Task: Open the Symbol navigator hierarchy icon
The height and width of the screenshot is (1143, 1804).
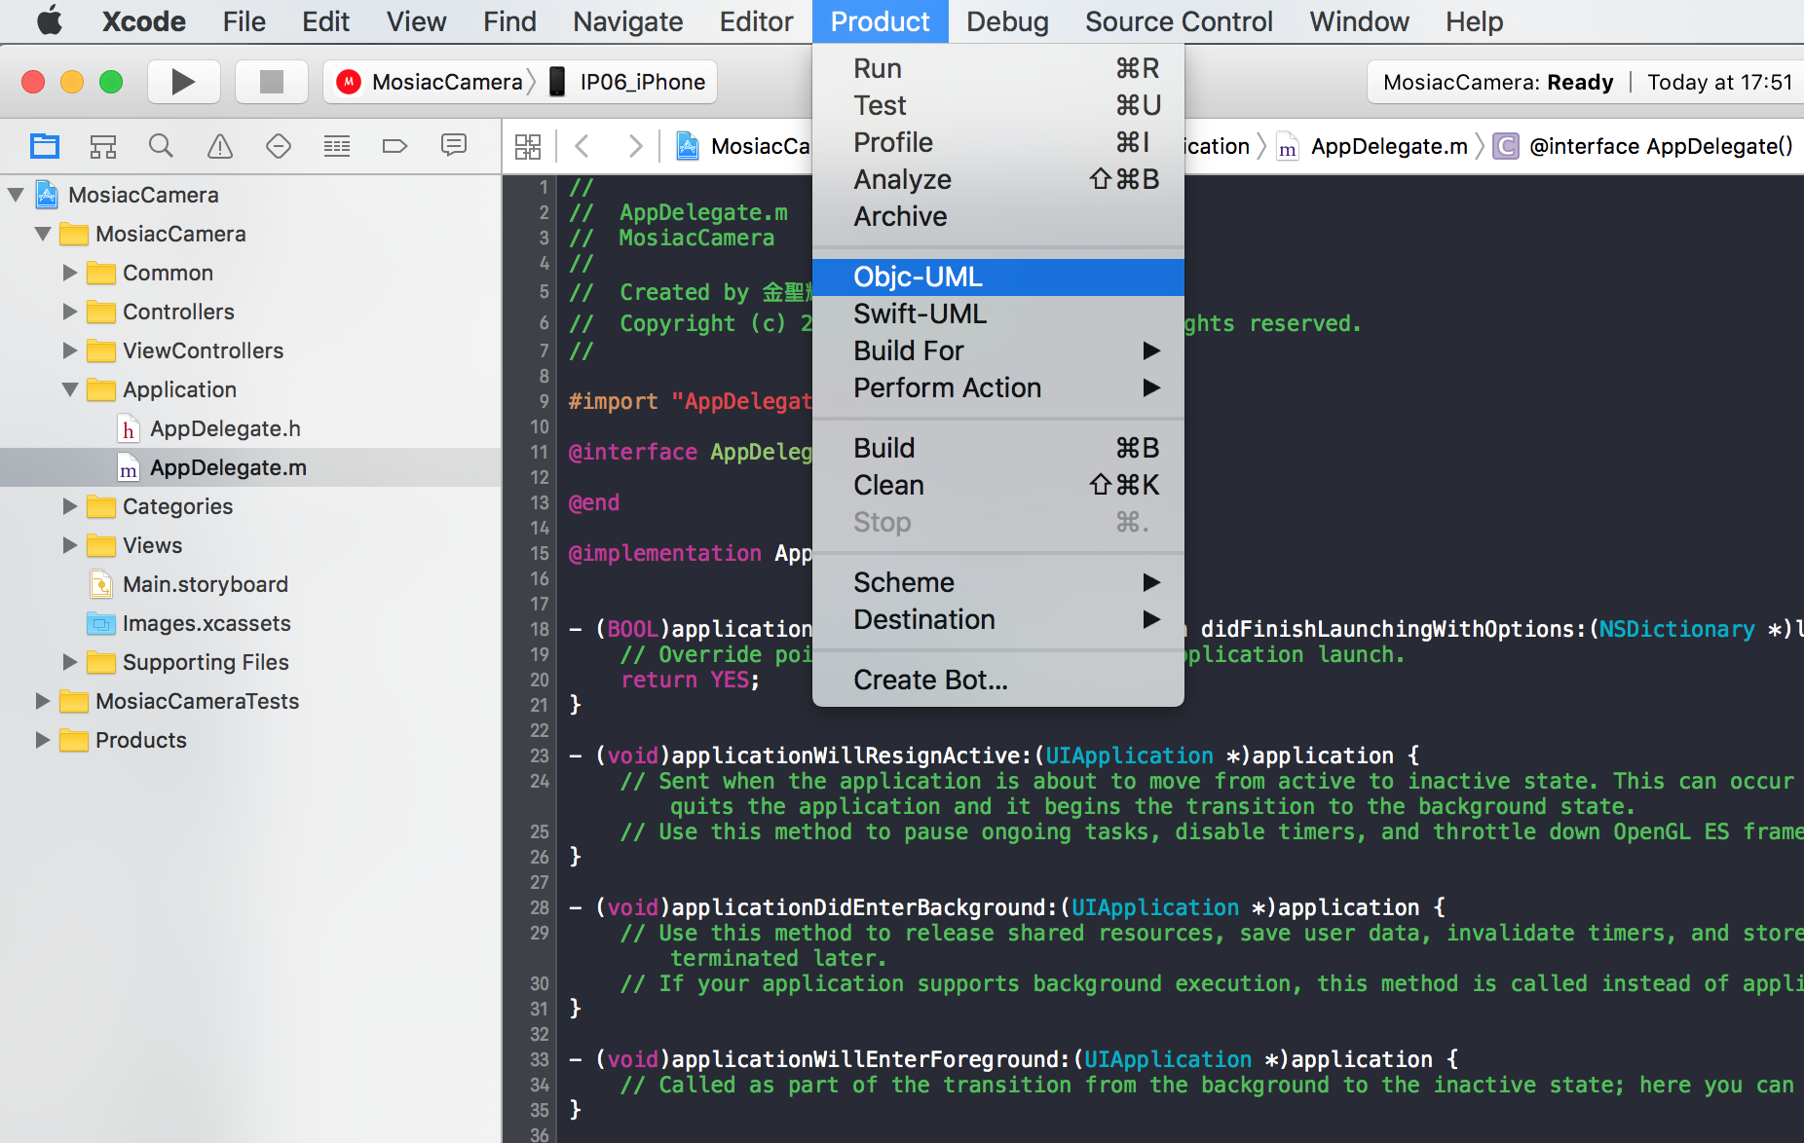Action: 103,147
